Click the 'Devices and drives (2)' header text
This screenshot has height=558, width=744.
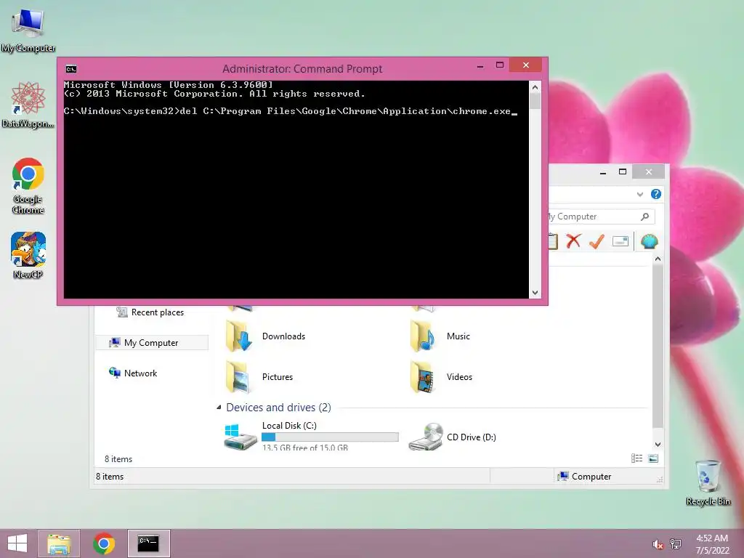[x=278, y=407]
